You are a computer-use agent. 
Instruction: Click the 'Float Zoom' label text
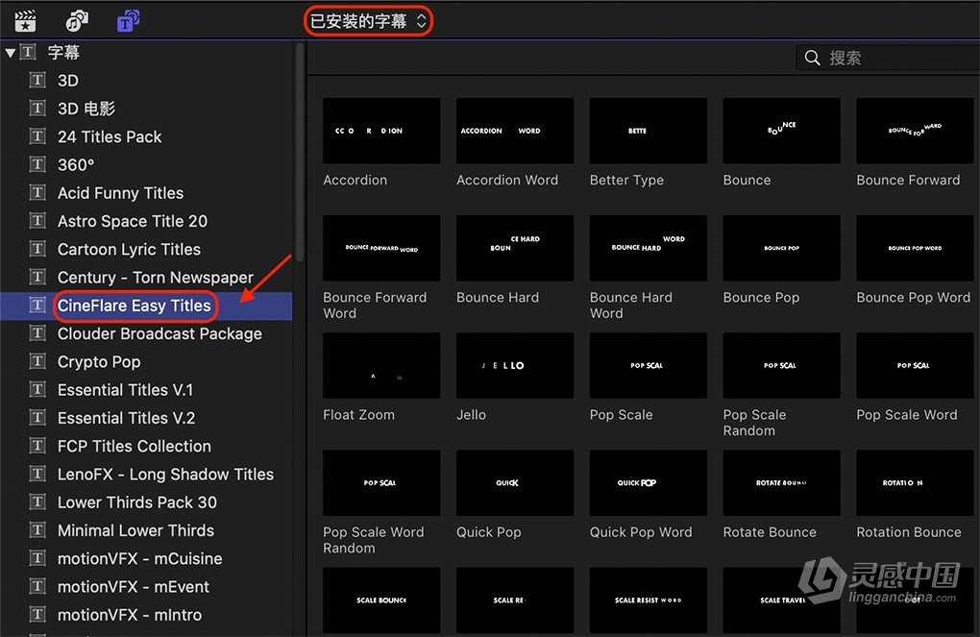click(358, 414)
